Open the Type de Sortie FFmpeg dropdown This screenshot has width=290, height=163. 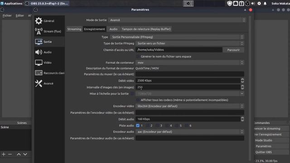190,43
